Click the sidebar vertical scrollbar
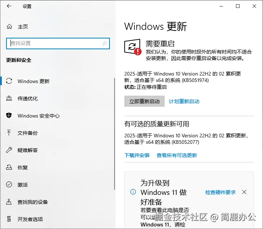This screenshot has width=263, height=229. coord(115,134)
